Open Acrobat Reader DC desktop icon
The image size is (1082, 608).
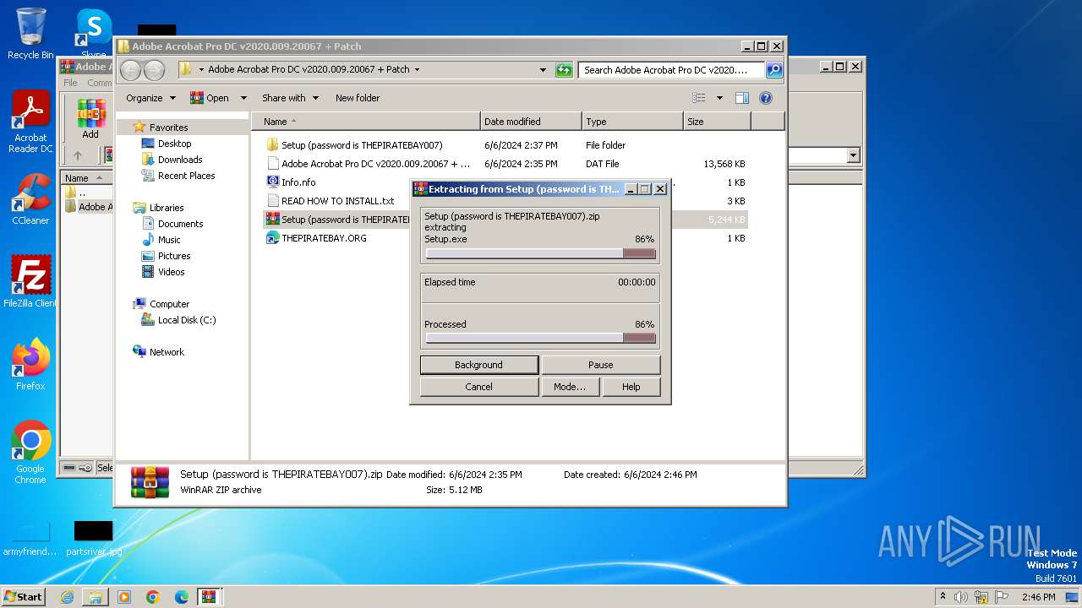point(30,122)
